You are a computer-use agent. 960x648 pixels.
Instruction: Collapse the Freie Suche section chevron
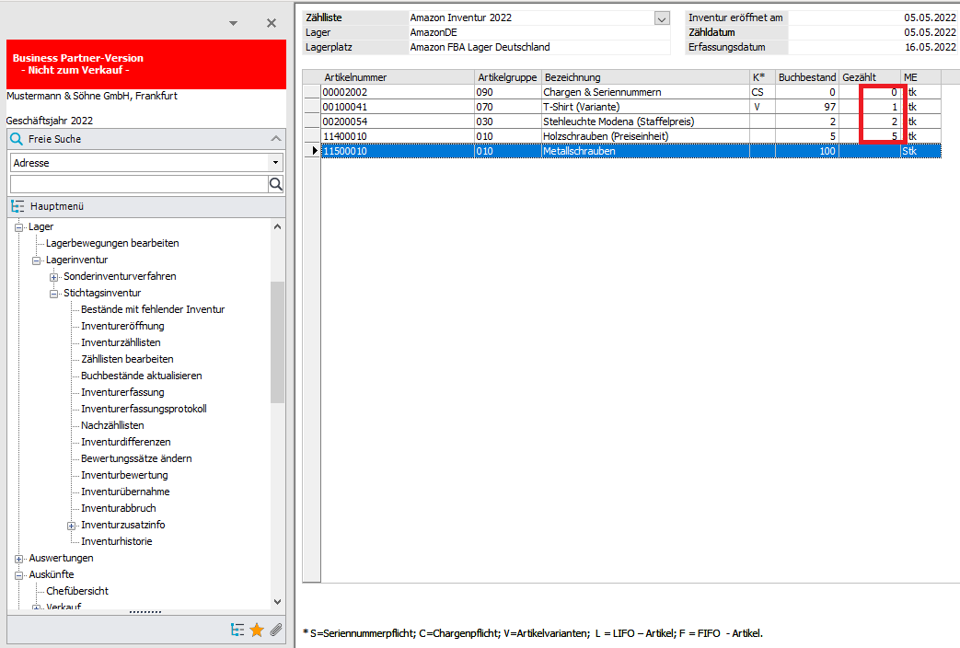[275, 139]
